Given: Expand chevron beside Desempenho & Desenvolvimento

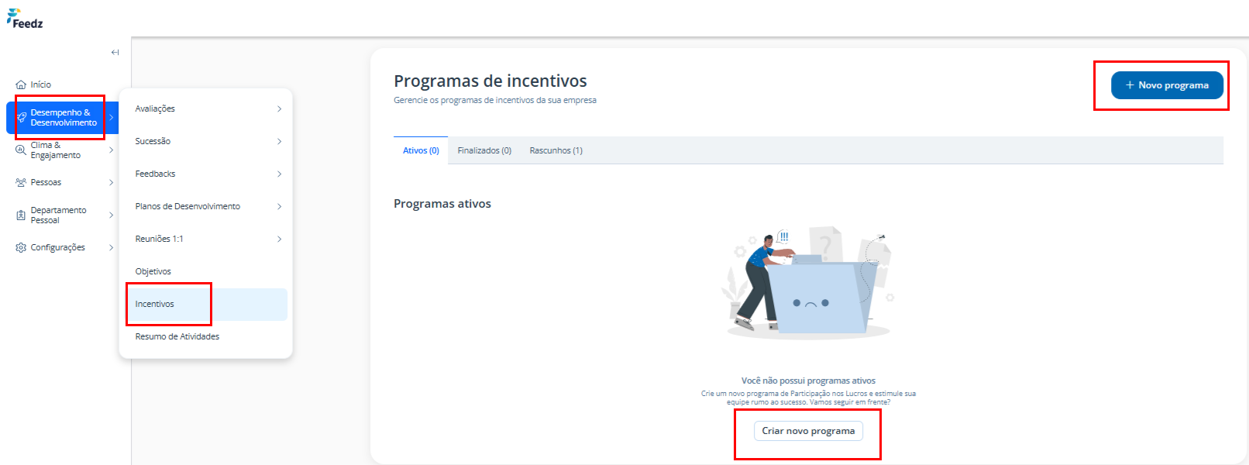Looking at the screenshot, I should (x=112, y=118).
